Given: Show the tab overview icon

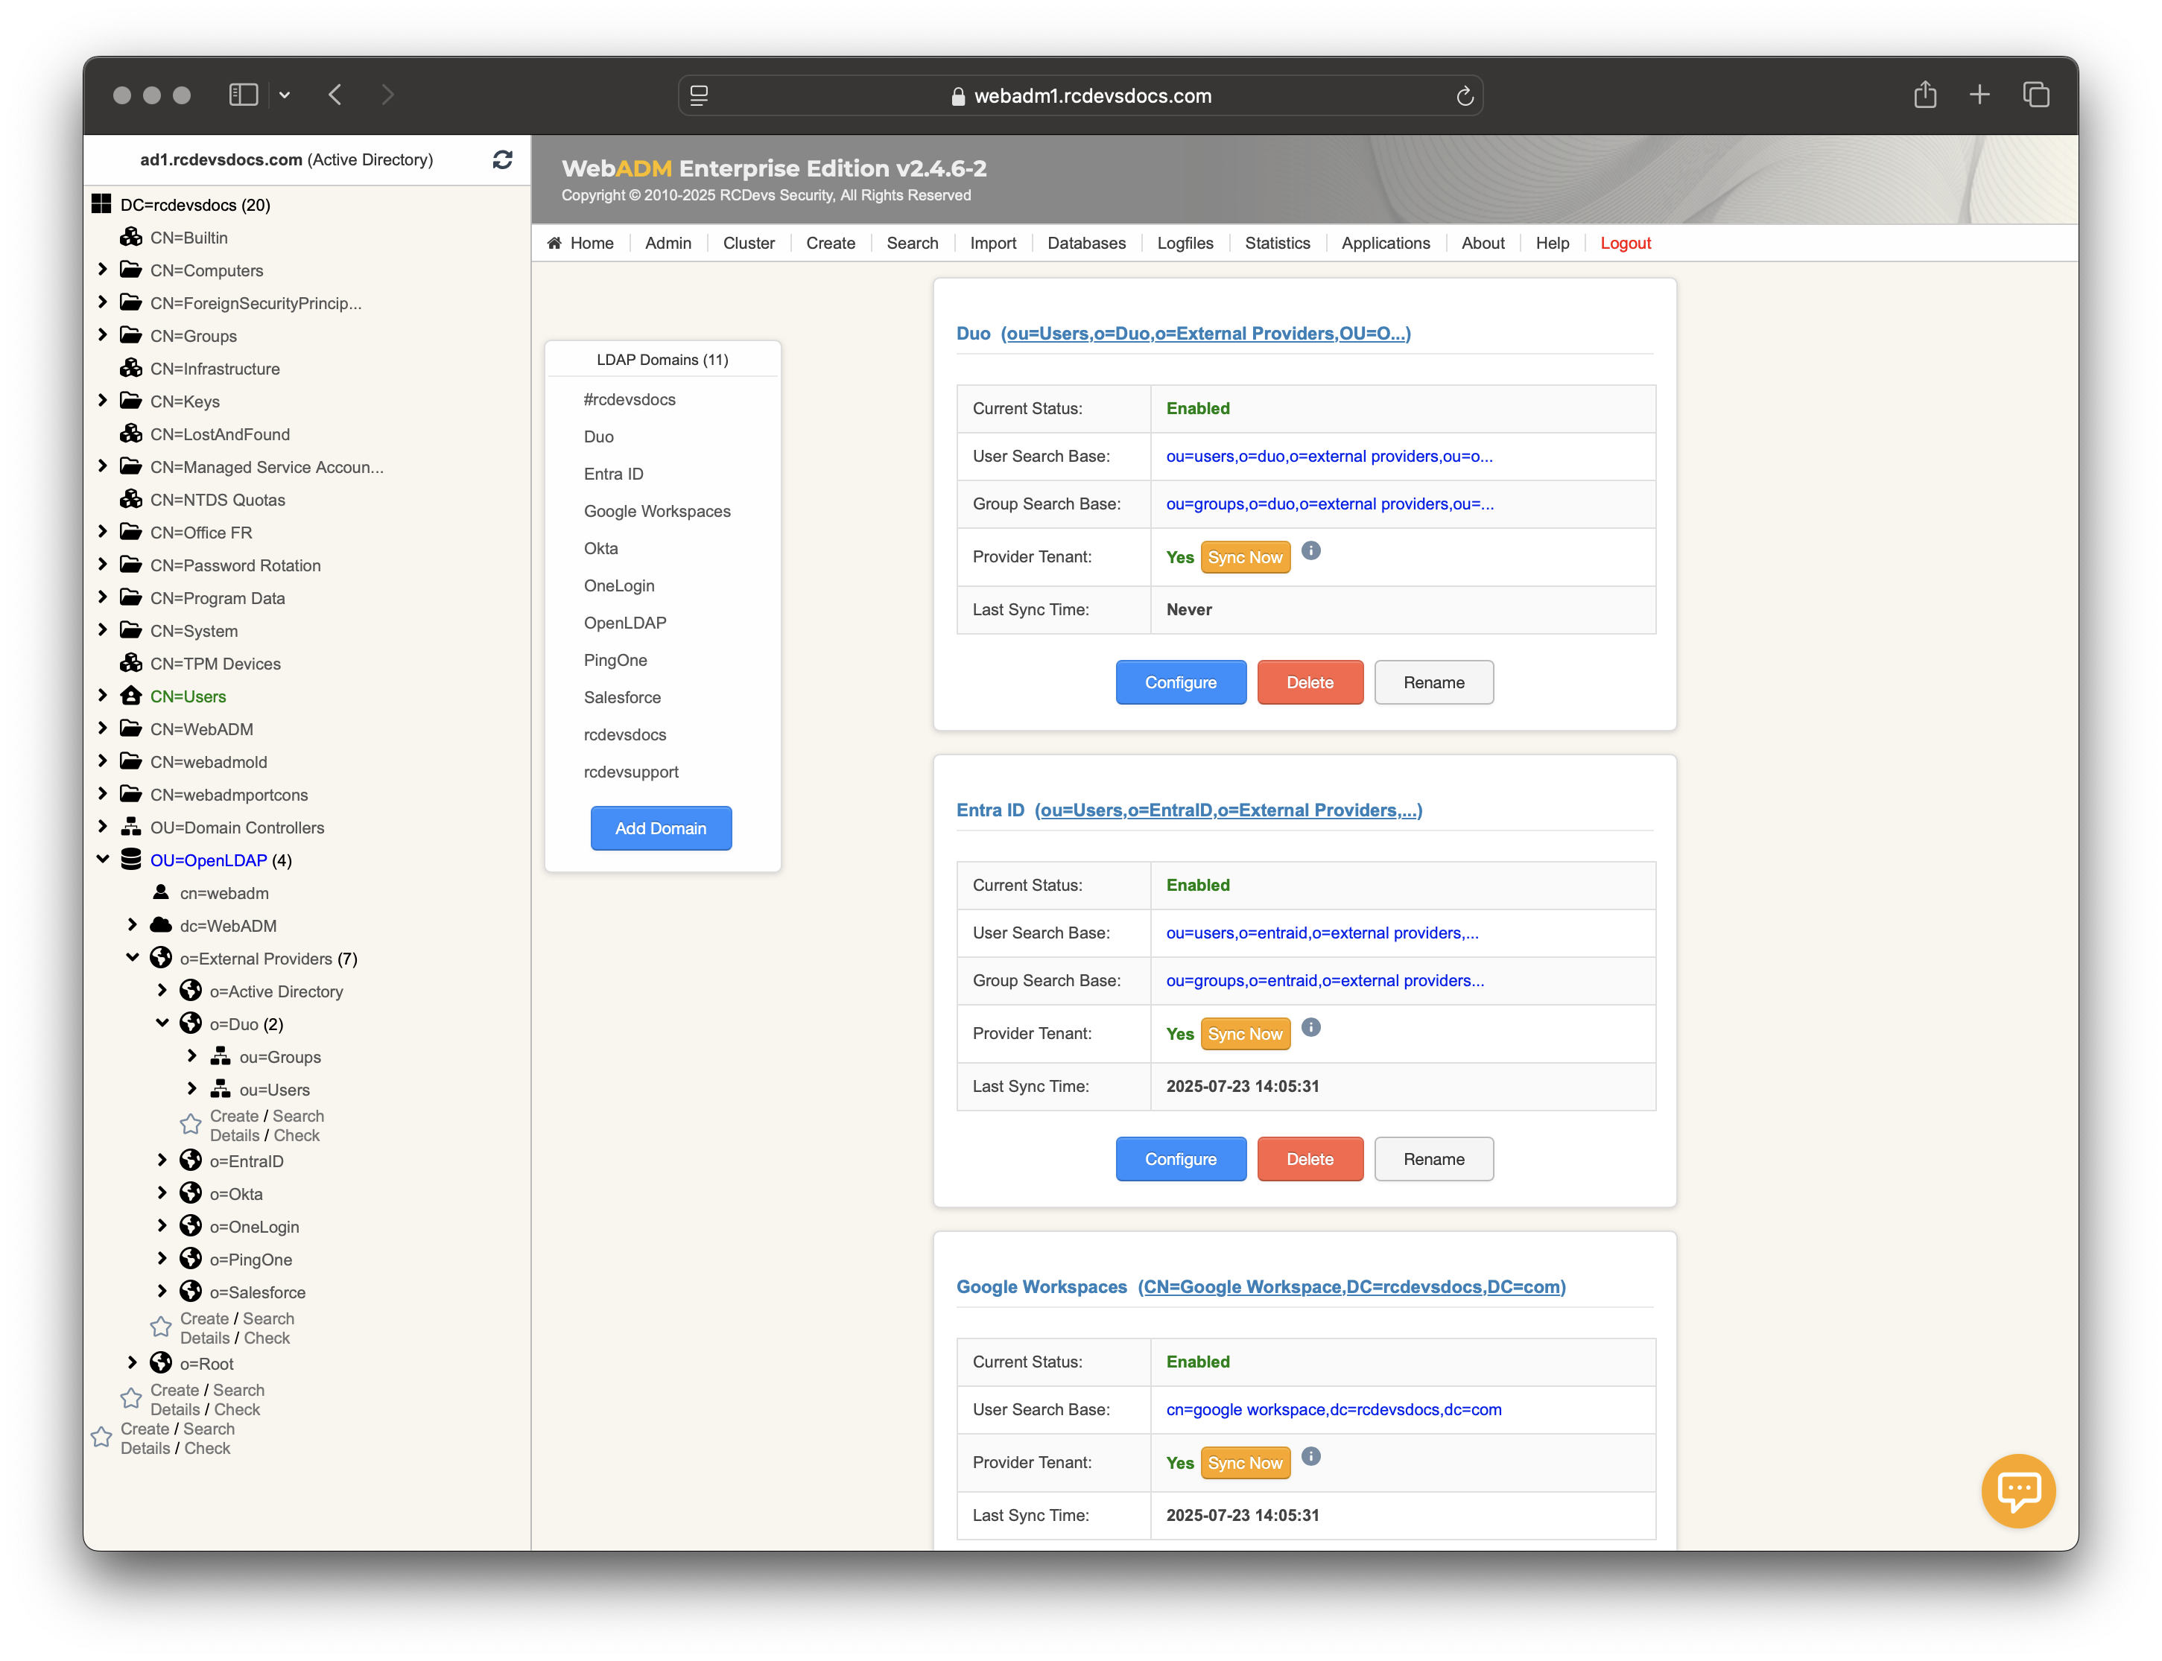Looking at the screenshot, I should click(2035, 95).
